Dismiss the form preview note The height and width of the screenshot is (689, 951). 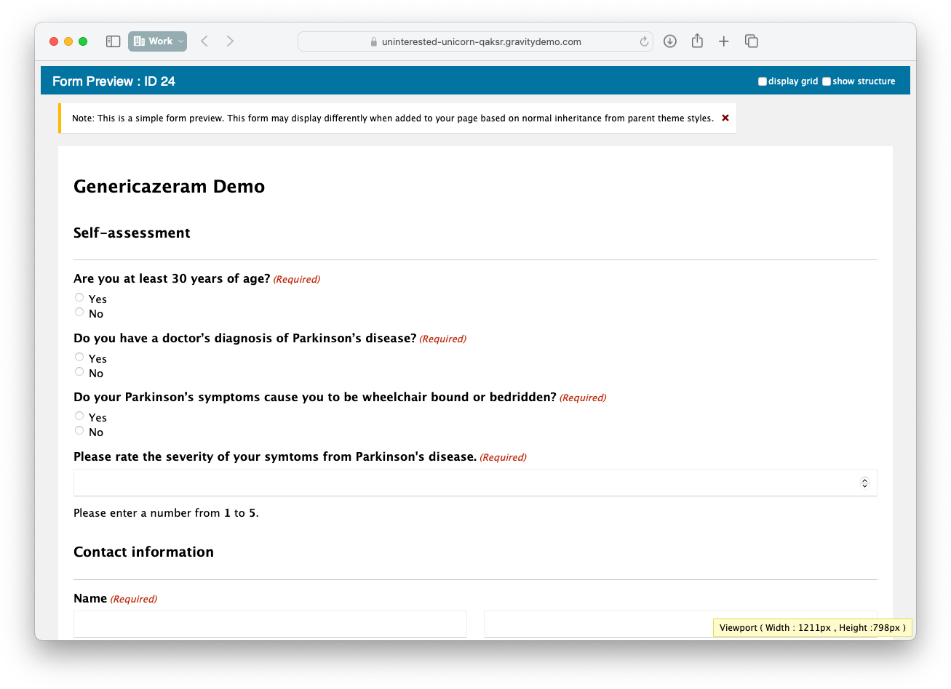point(725,118)
